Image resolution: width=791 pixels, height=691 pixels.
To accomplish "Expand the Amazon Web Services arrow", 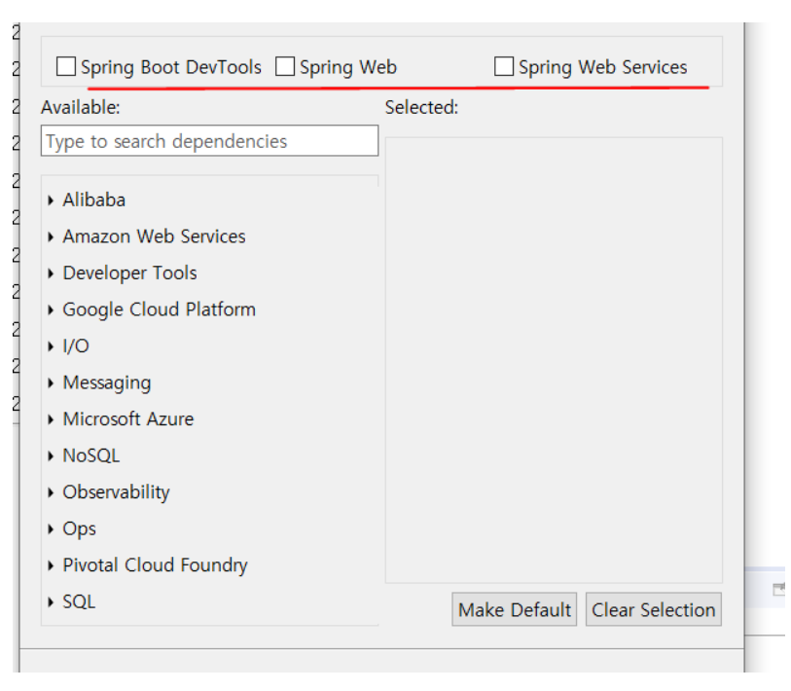I will click(x=51, y=236).
